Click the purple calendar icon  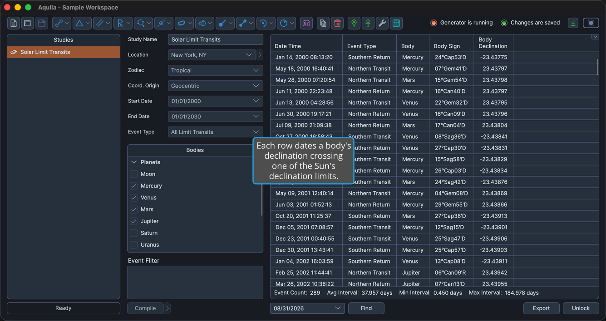(x=306, y=23)
